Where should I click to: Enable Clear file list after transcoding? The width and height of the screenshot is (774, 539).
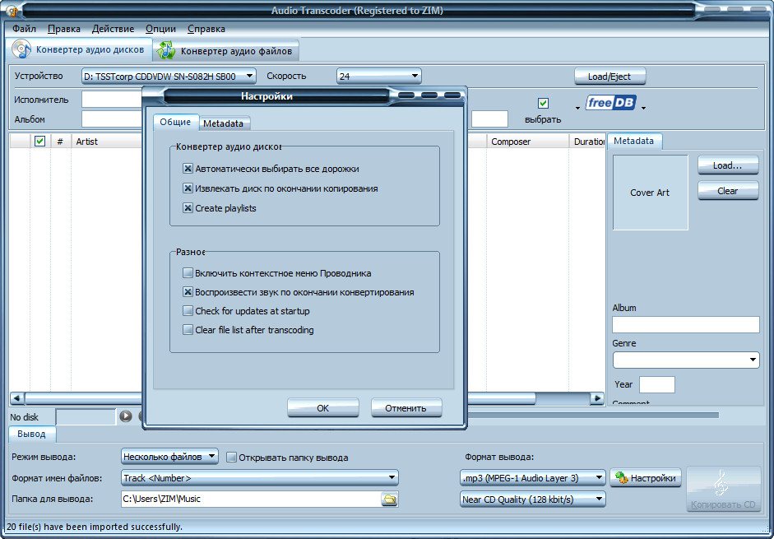(188, 330)
